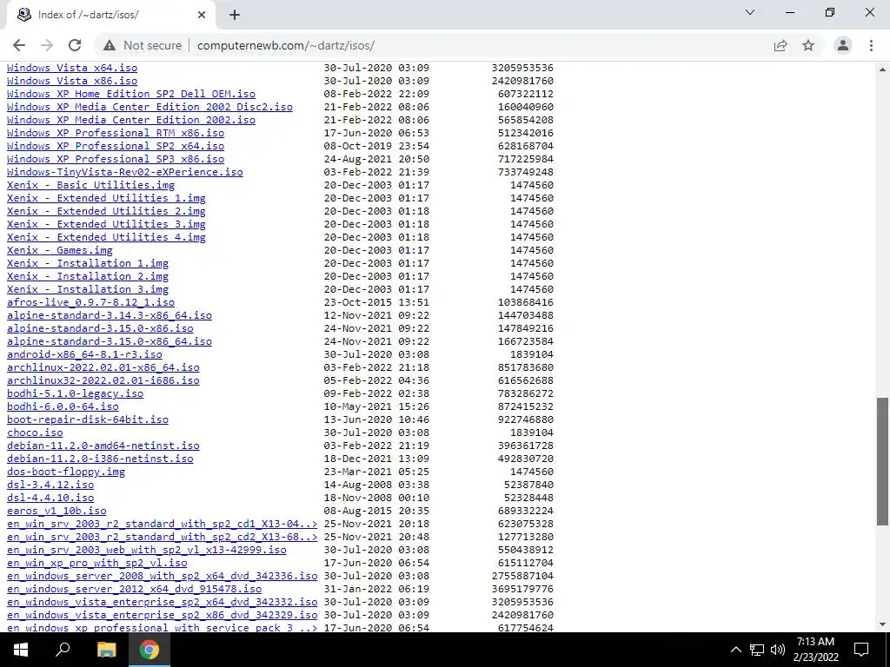This screenshot has width=890, height=667.
Task: Click date 23-Oct-2015 13:51 text
Action: (x=376, y=302)
